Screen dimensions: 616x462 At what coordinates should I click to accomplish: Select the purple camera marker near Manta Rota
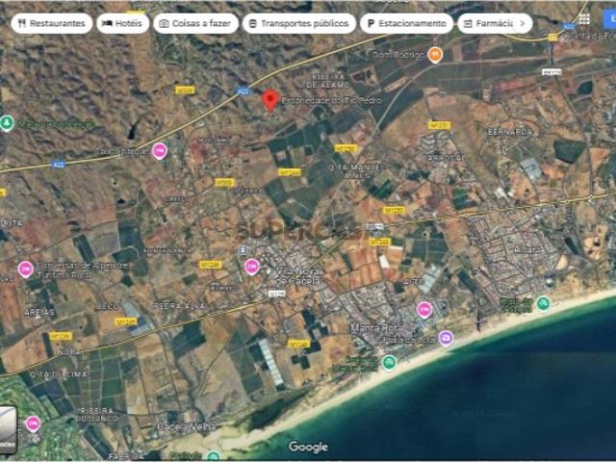pos(446,338)
